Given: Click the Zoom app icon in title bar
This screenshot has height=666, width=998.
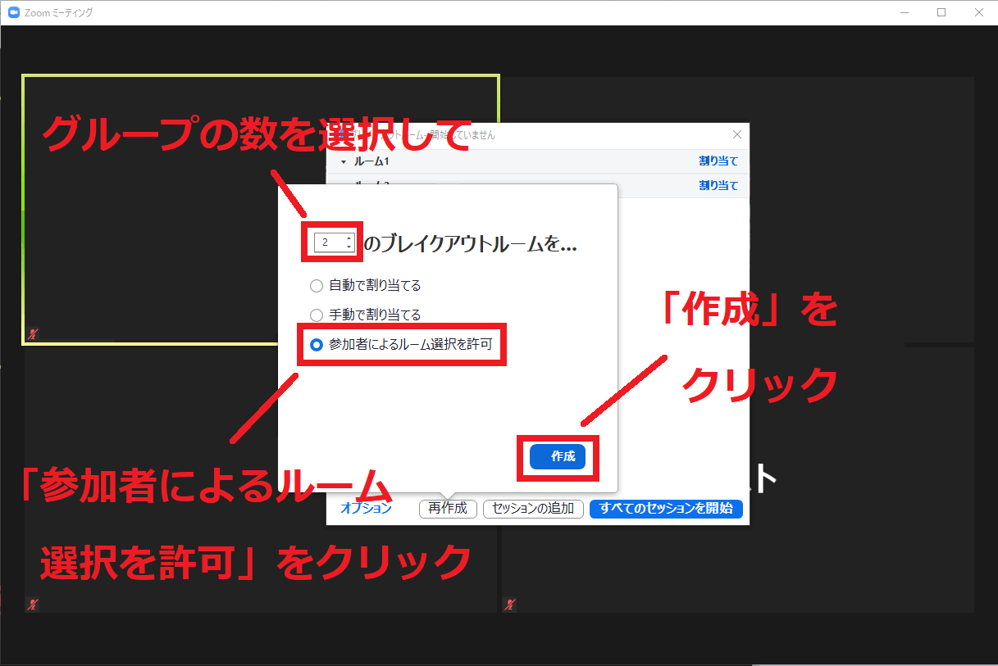Looking at the screenshot, I should tap(13, 12).
